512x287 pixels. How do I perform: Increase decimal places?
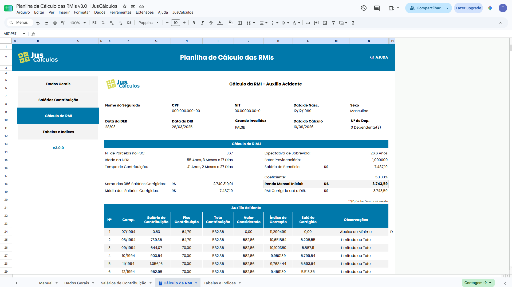[120, 23]
